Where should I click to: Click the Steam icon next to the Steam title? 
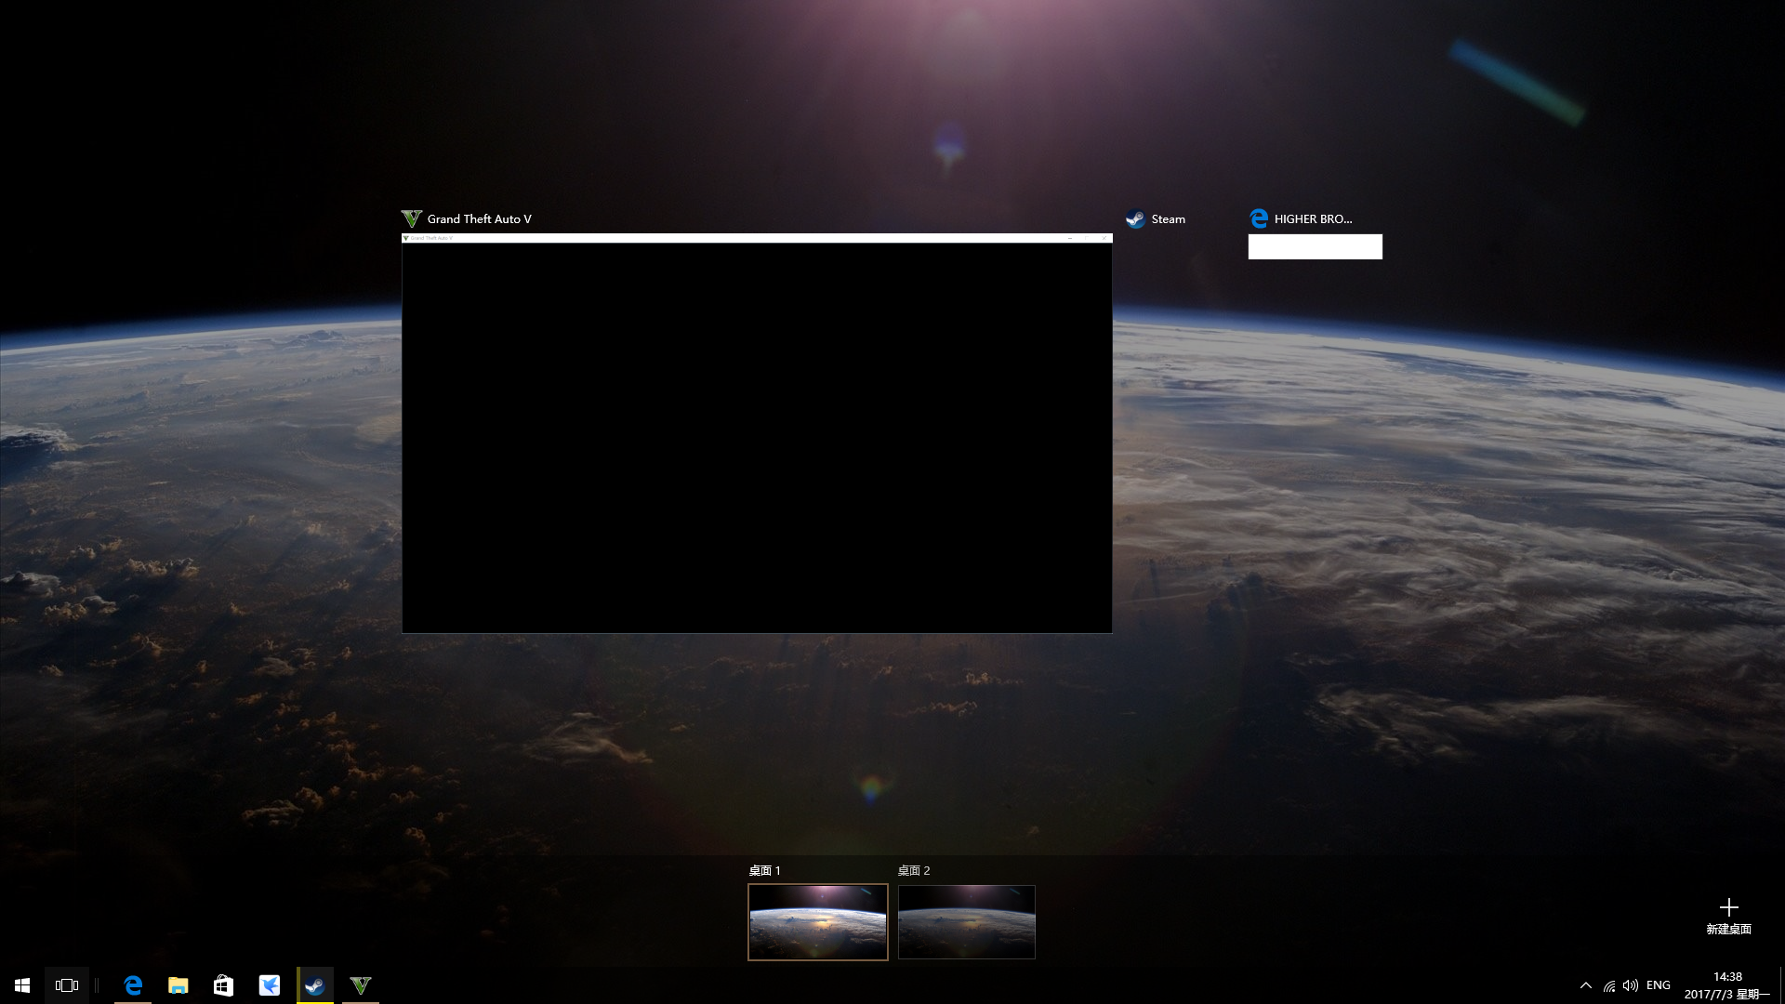pyautogui.click(x=1135, y=219)
